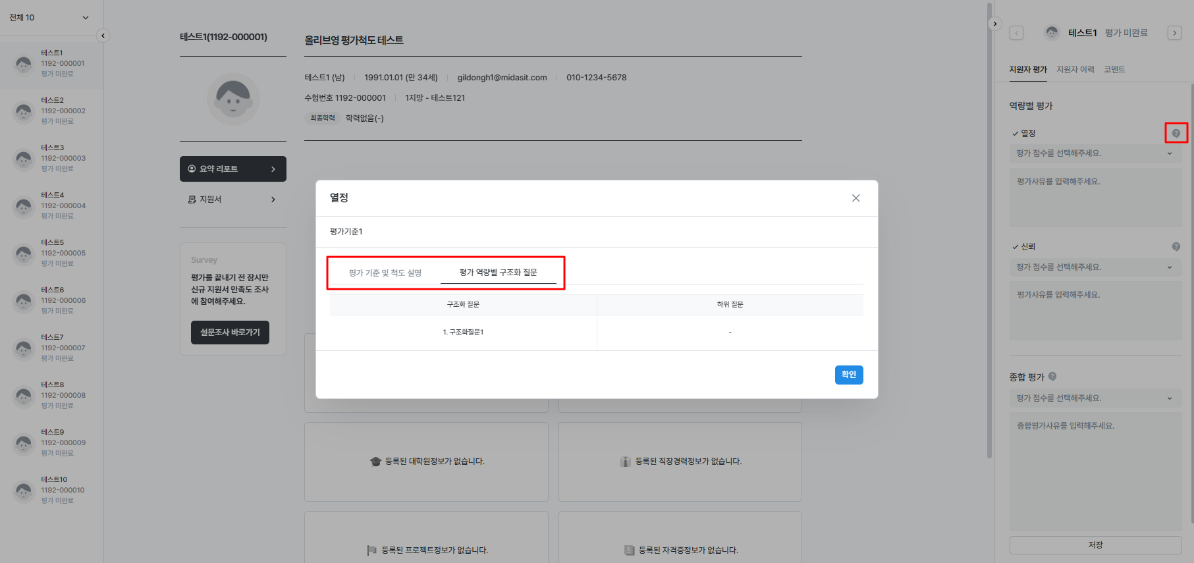Click the 최종학력 tag
The width and height of the screenshot is (1194, 563).
tap(323, 119)
